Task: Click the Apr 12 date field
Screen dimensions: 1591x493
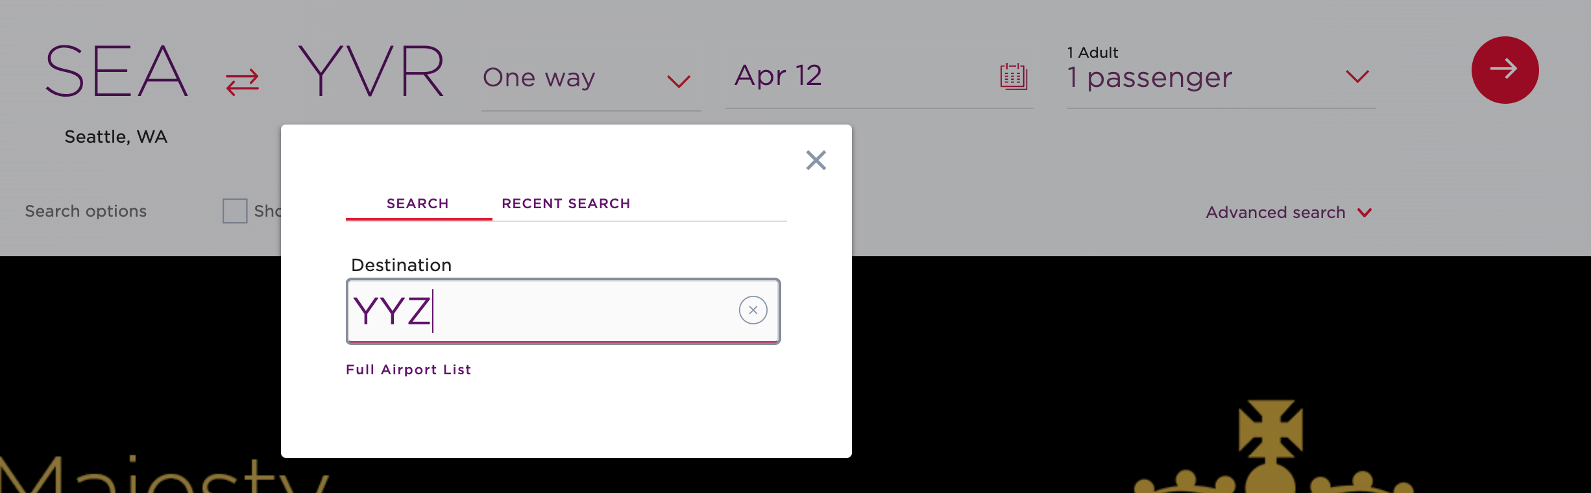Action: pyautogui.click(x=778, y=77)
